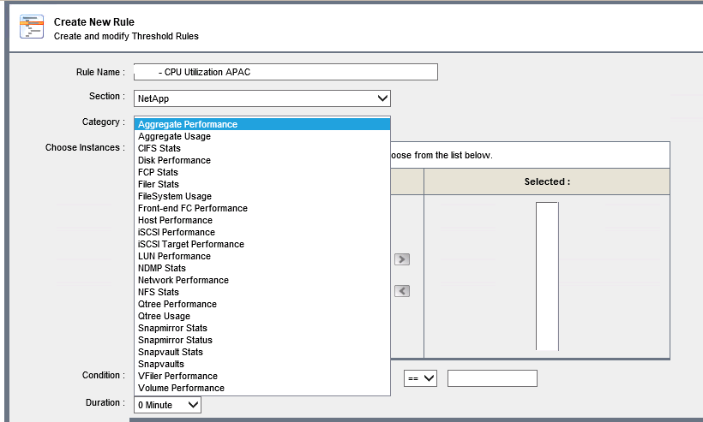This screenshot has height=422, width=703.
Task: Pick NDMP Stats option
Action: click(x=262, y=268)
